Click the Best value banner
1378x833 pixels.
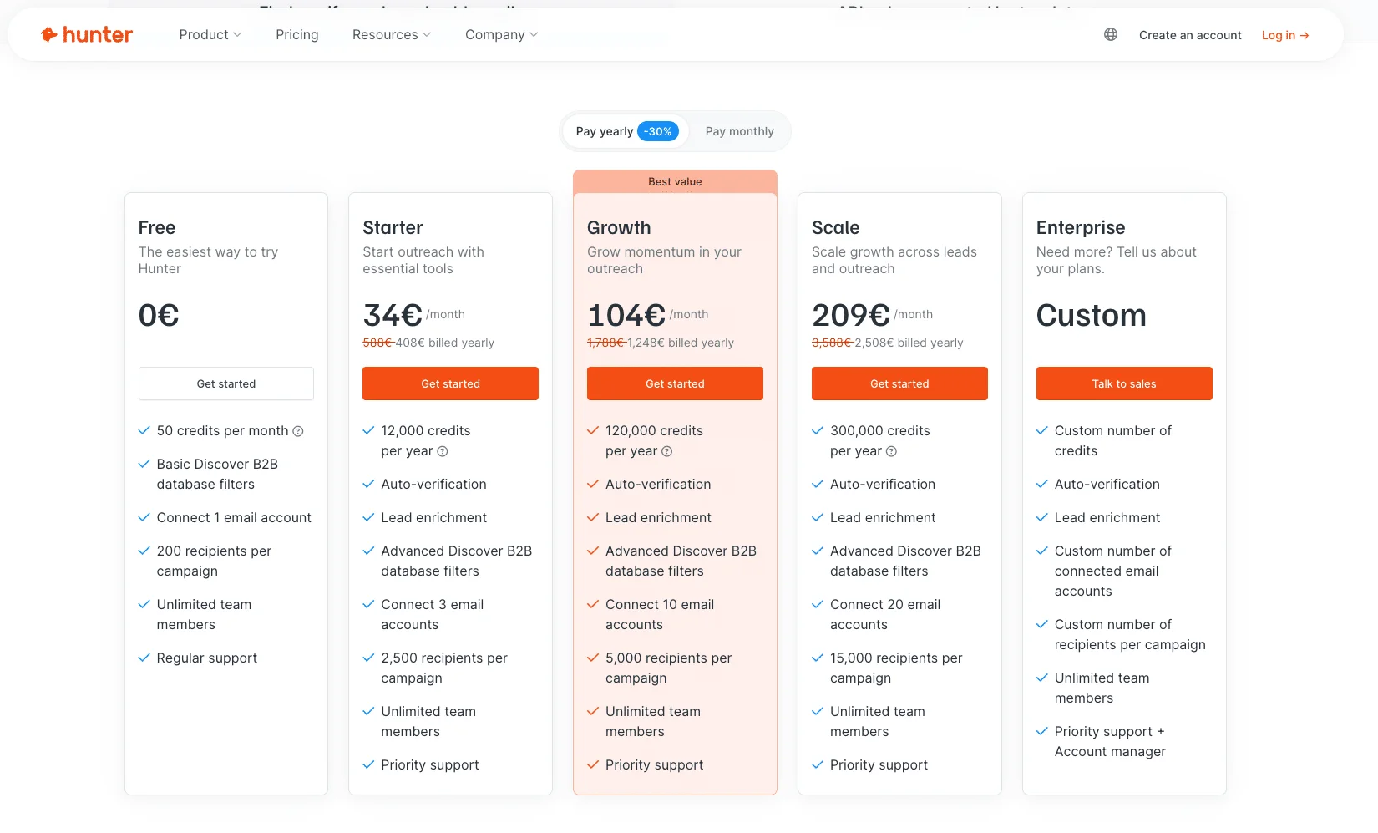point(675,181)
